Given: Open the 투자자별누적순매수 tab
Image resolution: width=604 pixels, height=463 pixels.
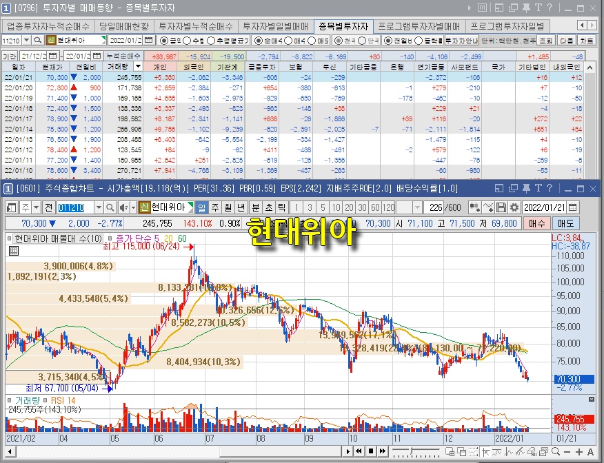Looking at the screenshot, I should [196, 26].
